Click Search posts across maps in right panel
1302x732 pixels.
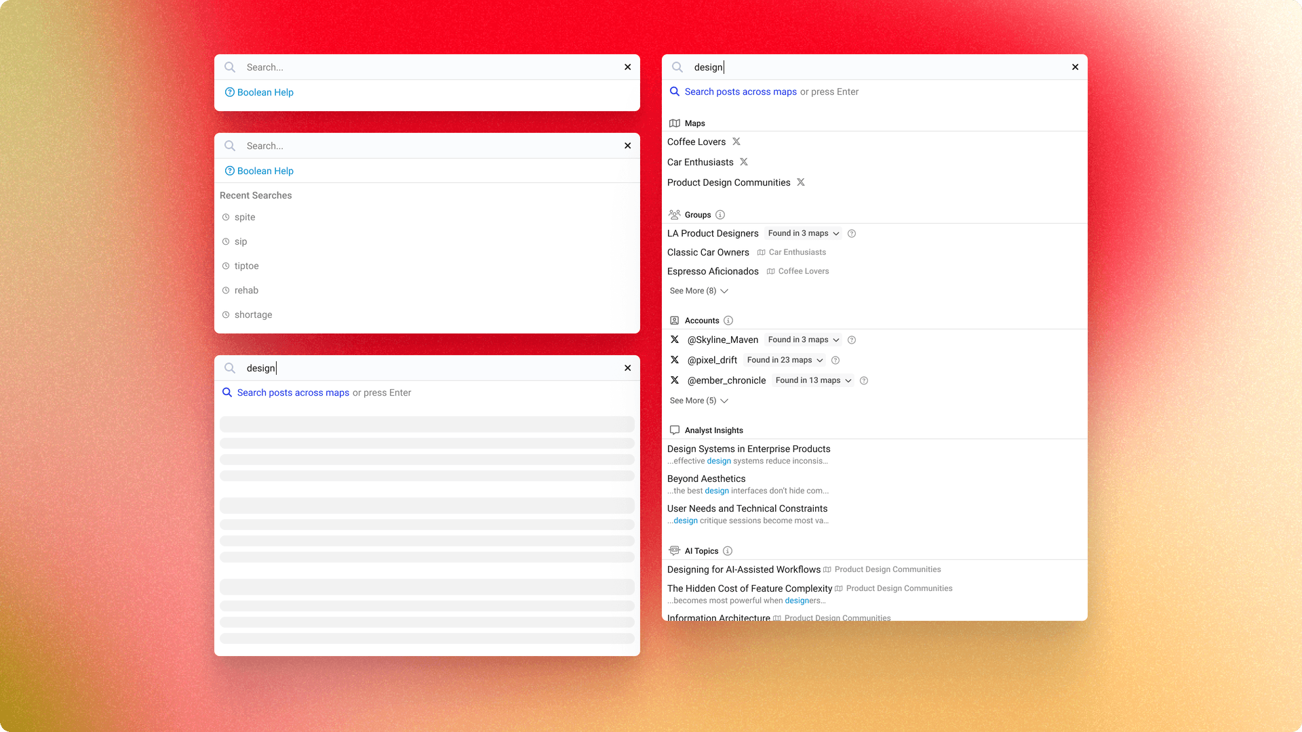point(740,91)
